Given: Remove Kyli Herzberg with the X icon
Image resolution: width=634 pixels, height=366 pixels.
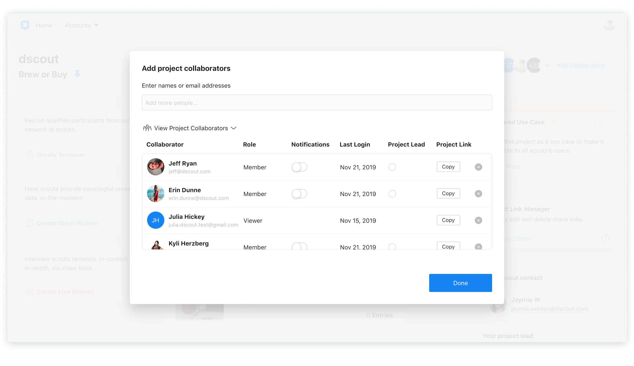Looking at the screenshot, I should tap(478, 247).
